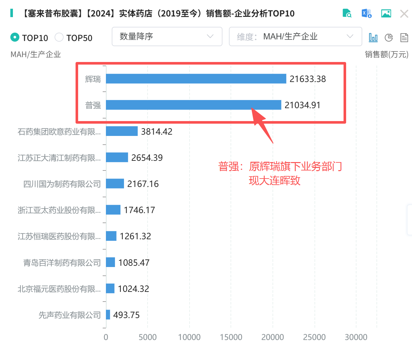Click the value 493.75
This screenshot has height=350, width=412.
click(x=126, y=315)
